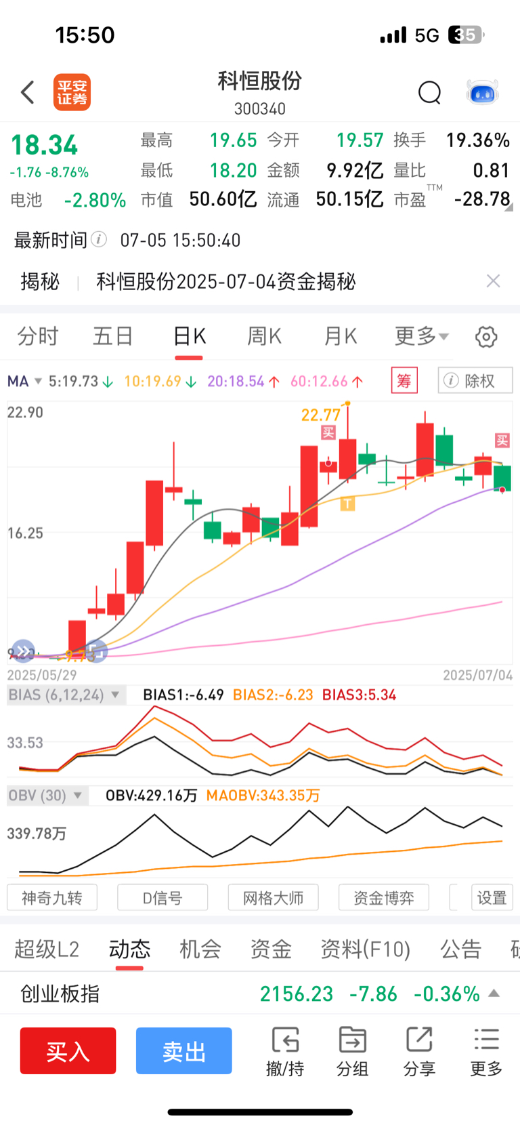Screen dimensions: 520x1127
Task: Select the 动态 tab
Action: 129,949
